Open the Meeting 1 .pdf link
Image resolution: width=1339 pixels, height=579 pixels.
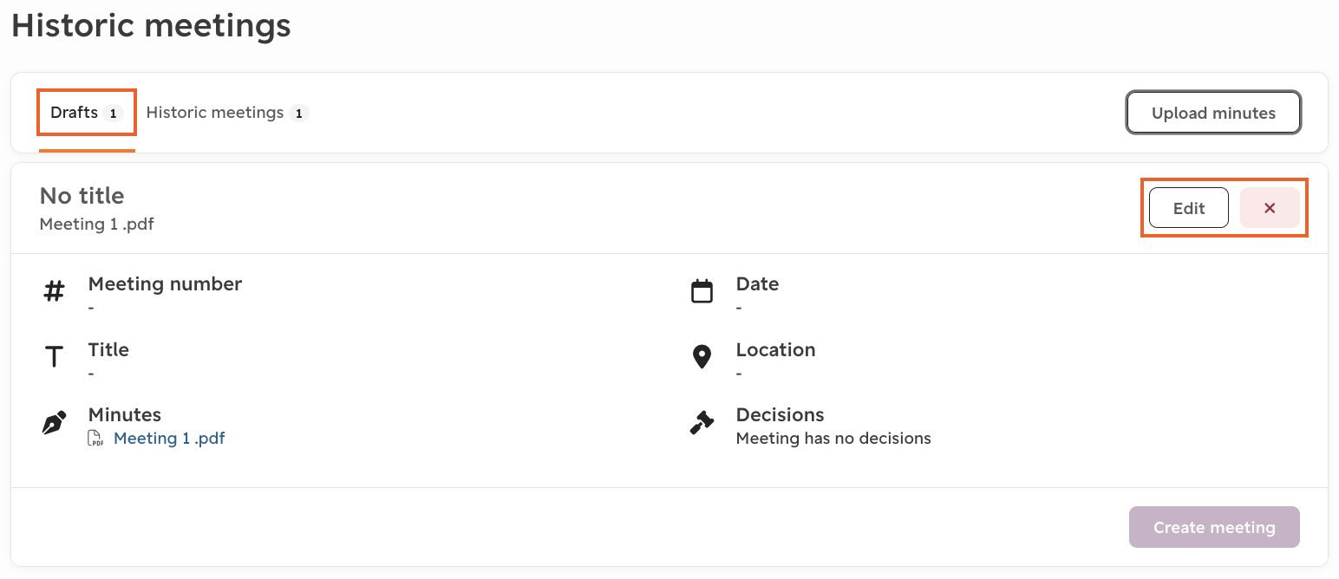click(169, 439)
